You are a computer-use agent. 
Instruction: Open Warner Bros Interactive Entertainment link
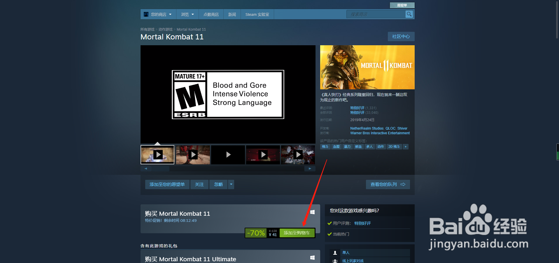pyautogui.click(x=380, y=133)
